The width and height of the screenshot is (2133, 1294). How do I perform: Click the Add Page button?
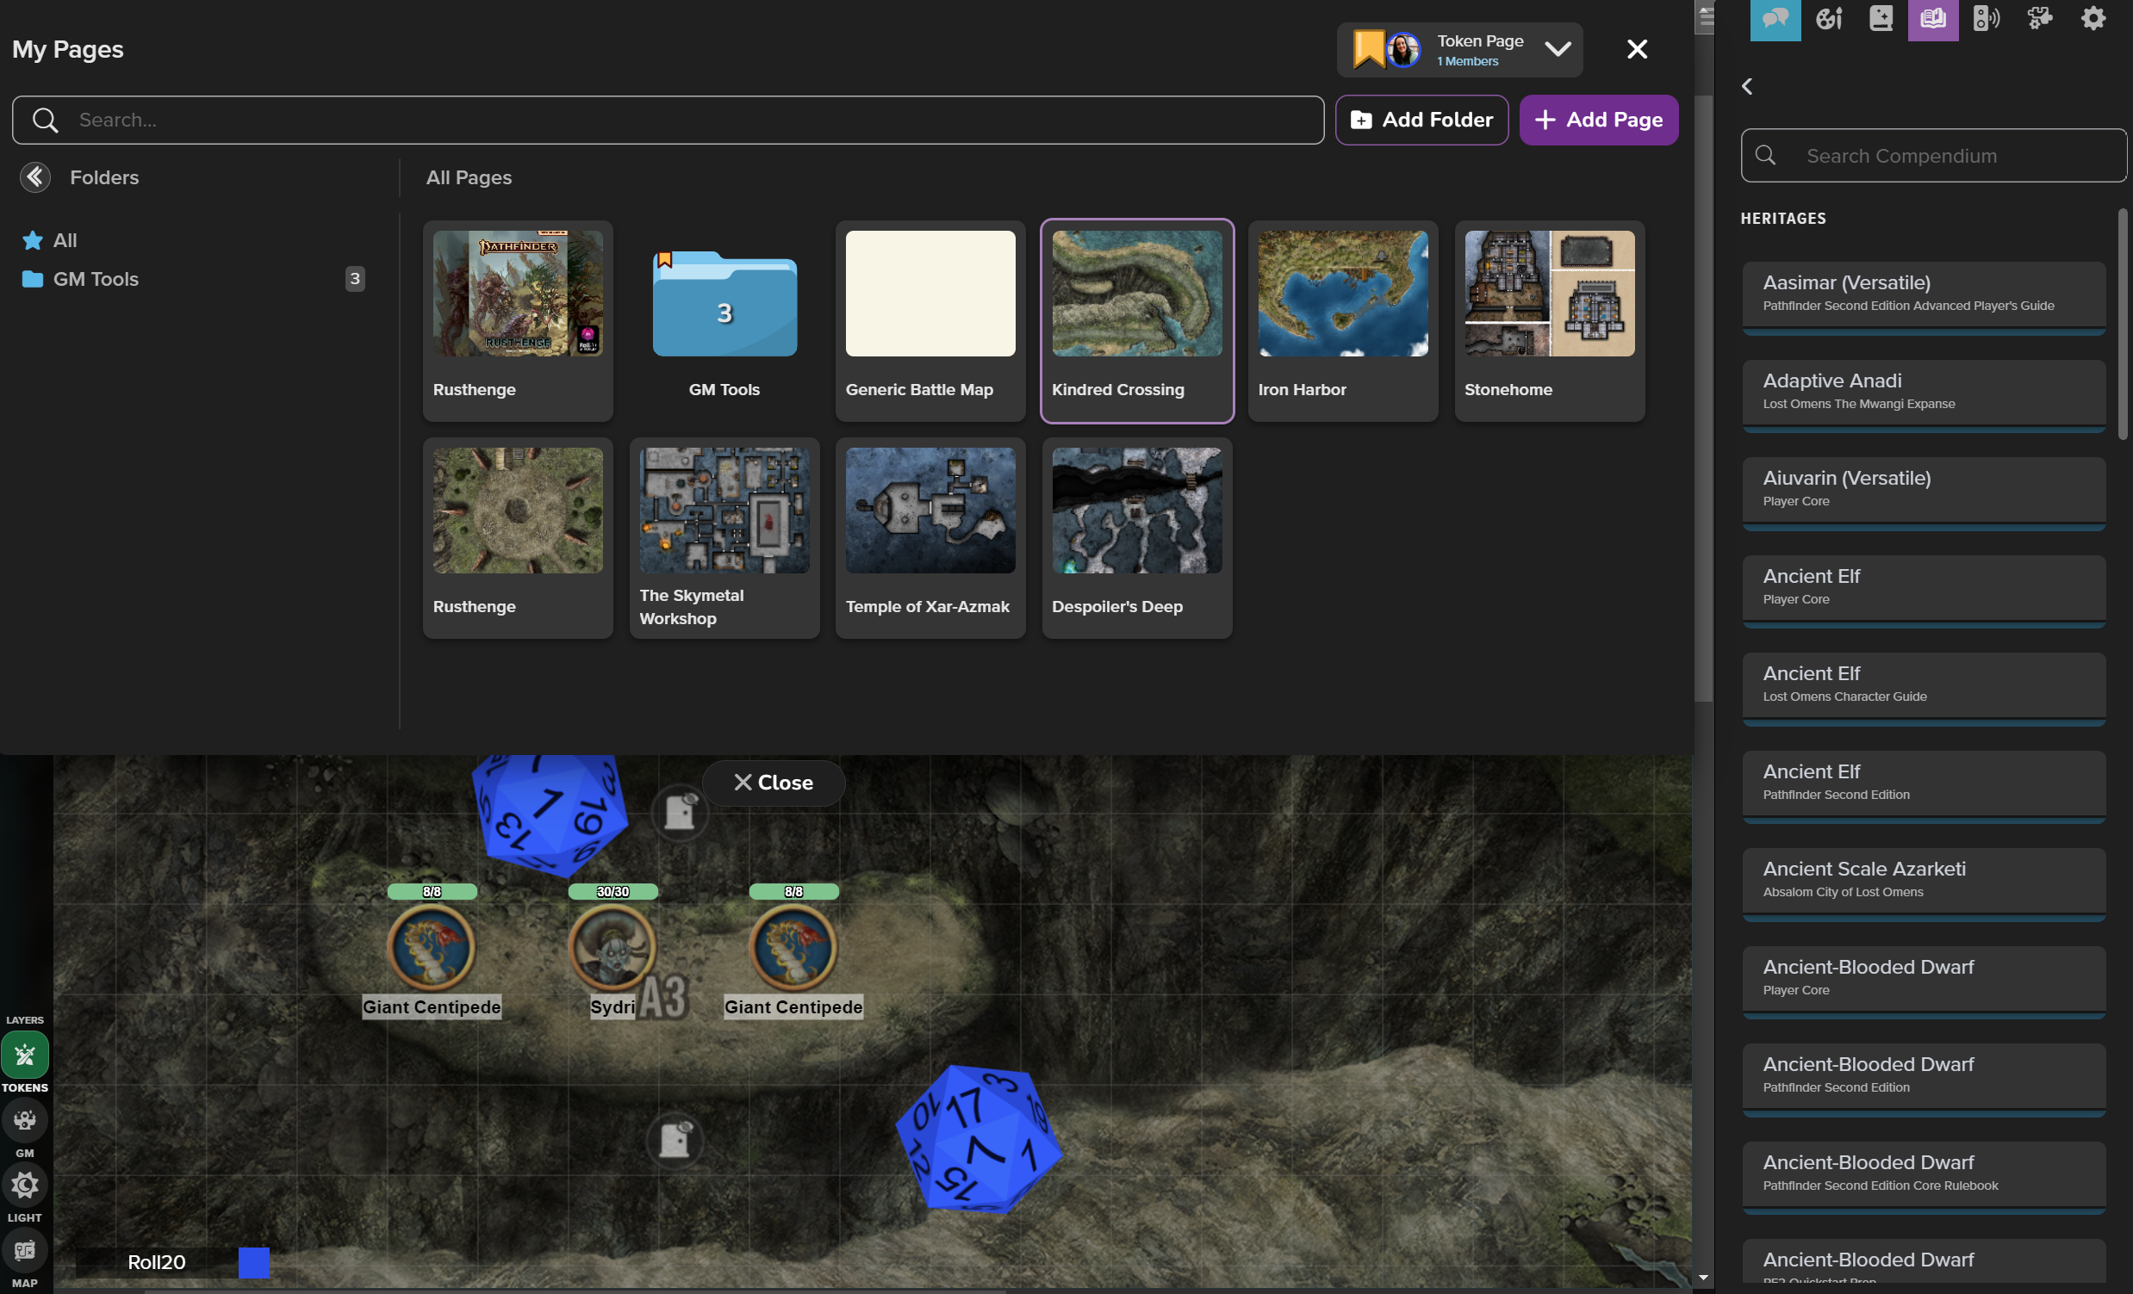point(1598,120)
